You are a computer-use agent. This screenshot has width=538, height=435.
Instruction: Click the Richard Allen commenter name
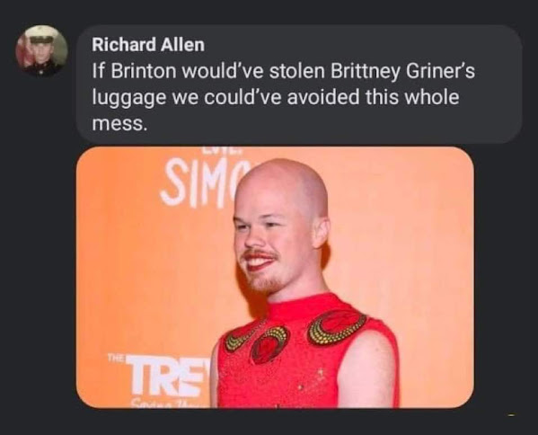148,45
